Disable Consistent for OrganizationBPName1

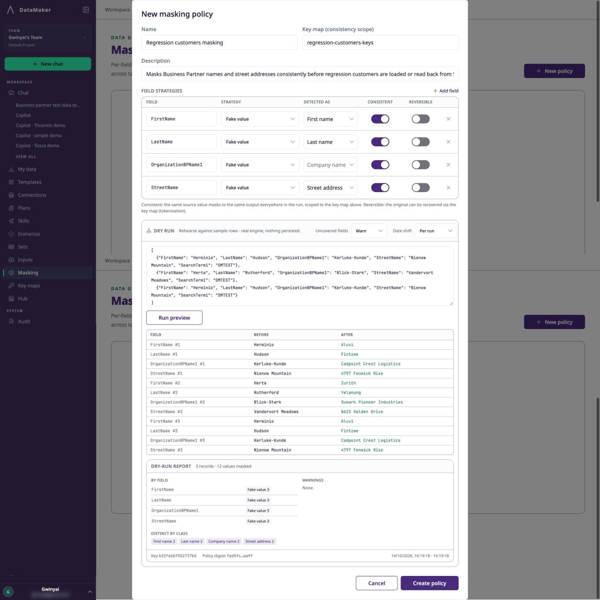tap(380, 165)
